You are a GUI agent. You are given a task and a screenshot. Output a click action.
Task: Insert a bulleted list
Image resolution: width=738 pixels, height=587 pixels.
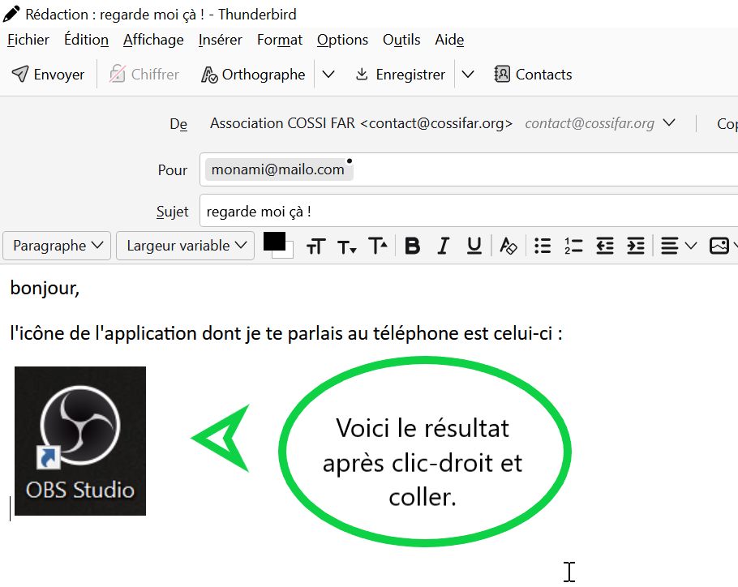click(x=543, y=246)
